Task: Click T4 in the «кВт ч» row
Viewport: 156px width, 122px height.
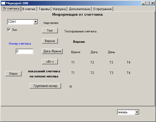Action: coord(129,62)
